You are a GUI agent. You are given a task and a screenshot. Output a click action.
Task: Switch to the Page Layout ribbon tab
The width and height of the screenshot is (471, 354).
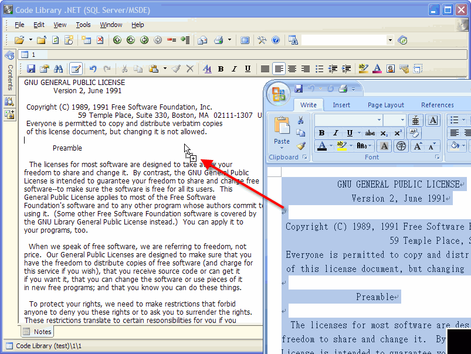(386, 105)
